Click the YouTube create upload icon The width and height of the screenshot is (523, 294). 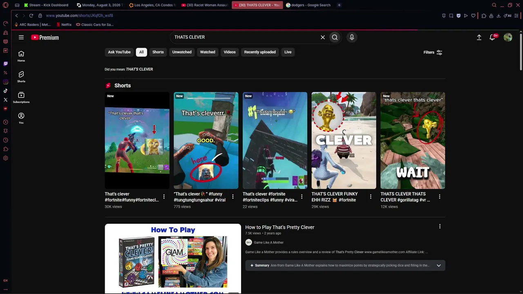point(479,37)
